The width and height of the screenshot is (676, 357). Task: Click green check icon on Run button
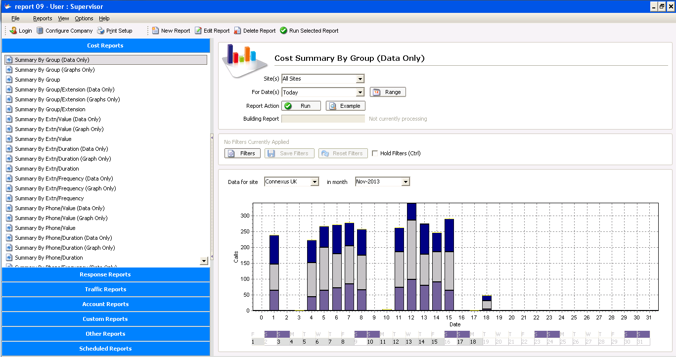(x=288, y=106)
